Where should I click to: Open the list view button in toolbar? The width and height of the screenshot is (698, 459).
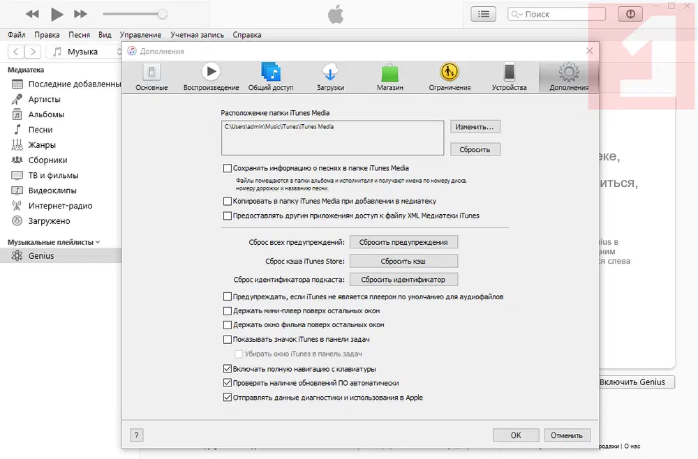pos(484,14)
